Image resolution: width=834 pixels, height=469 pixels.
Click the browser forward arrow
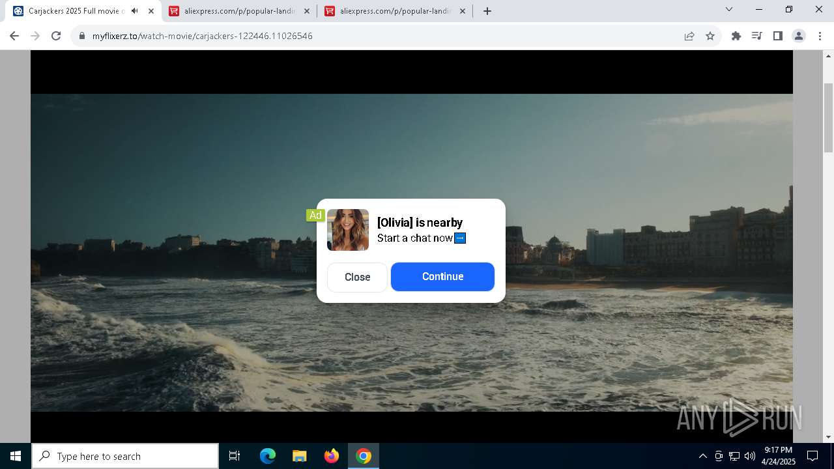coord(35,36)
